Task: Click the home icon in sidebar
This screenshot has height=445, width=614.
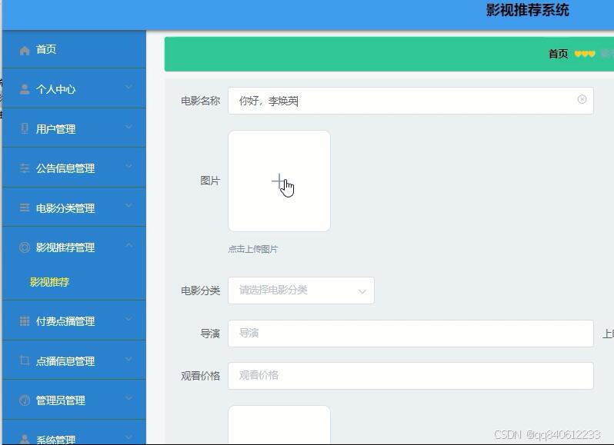Action: (x=25, y=51)
